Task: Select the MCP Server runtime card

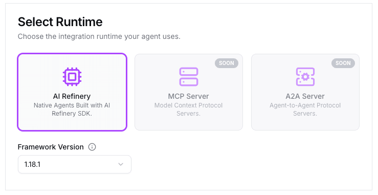Action: pos(189,92)
